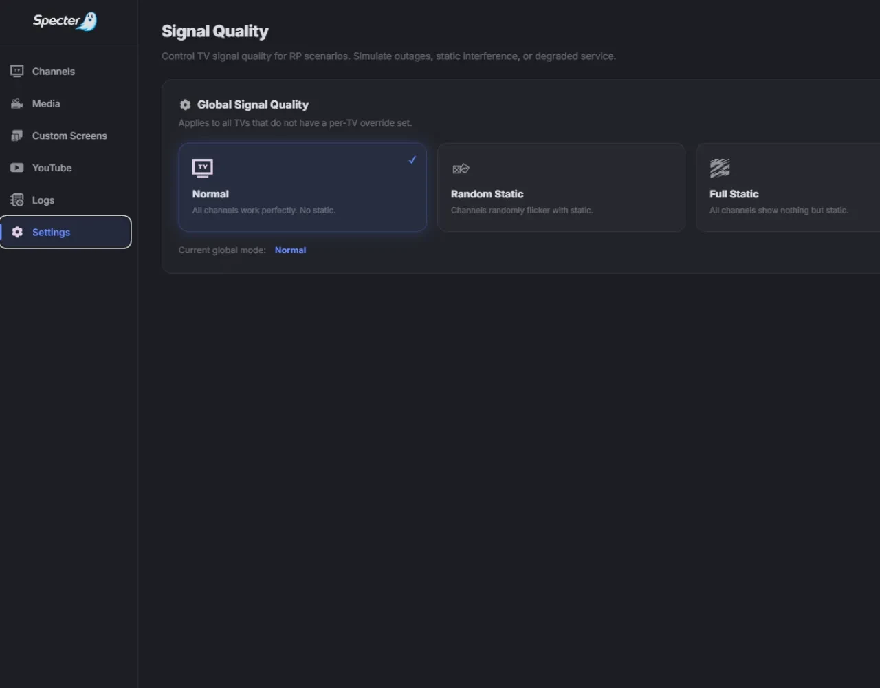Open the Channels menu item

coord(66,72)
